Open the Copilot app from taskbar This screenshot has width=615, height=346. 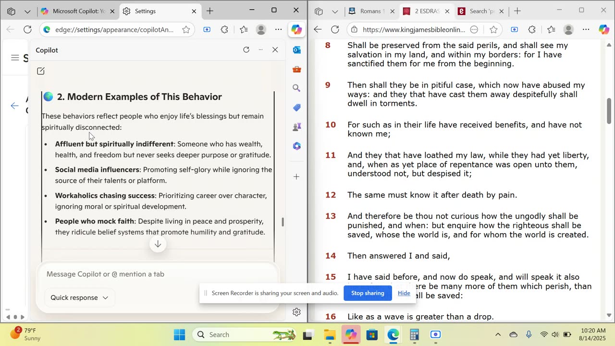click(351, 334)
